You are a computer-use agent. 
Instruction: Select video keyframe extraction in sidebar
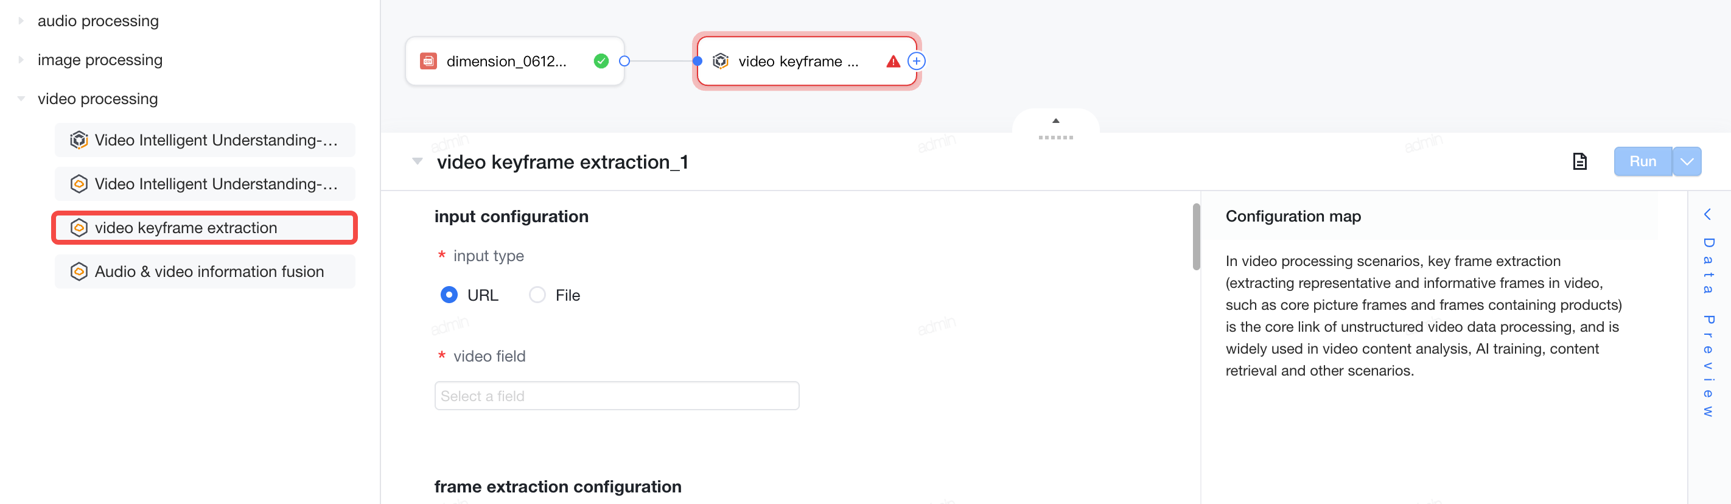(x=205, y=228)
